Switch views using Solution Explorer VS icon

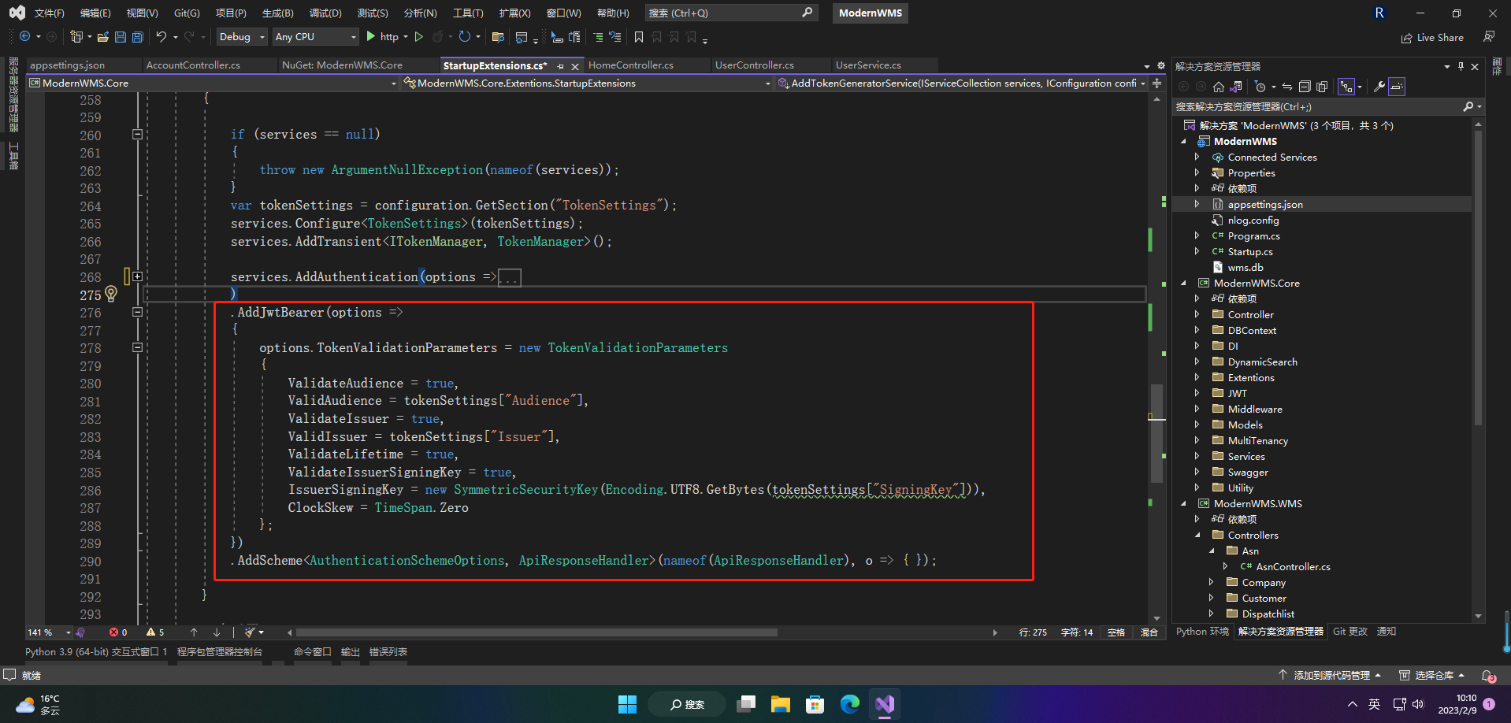coord(1236,87)
